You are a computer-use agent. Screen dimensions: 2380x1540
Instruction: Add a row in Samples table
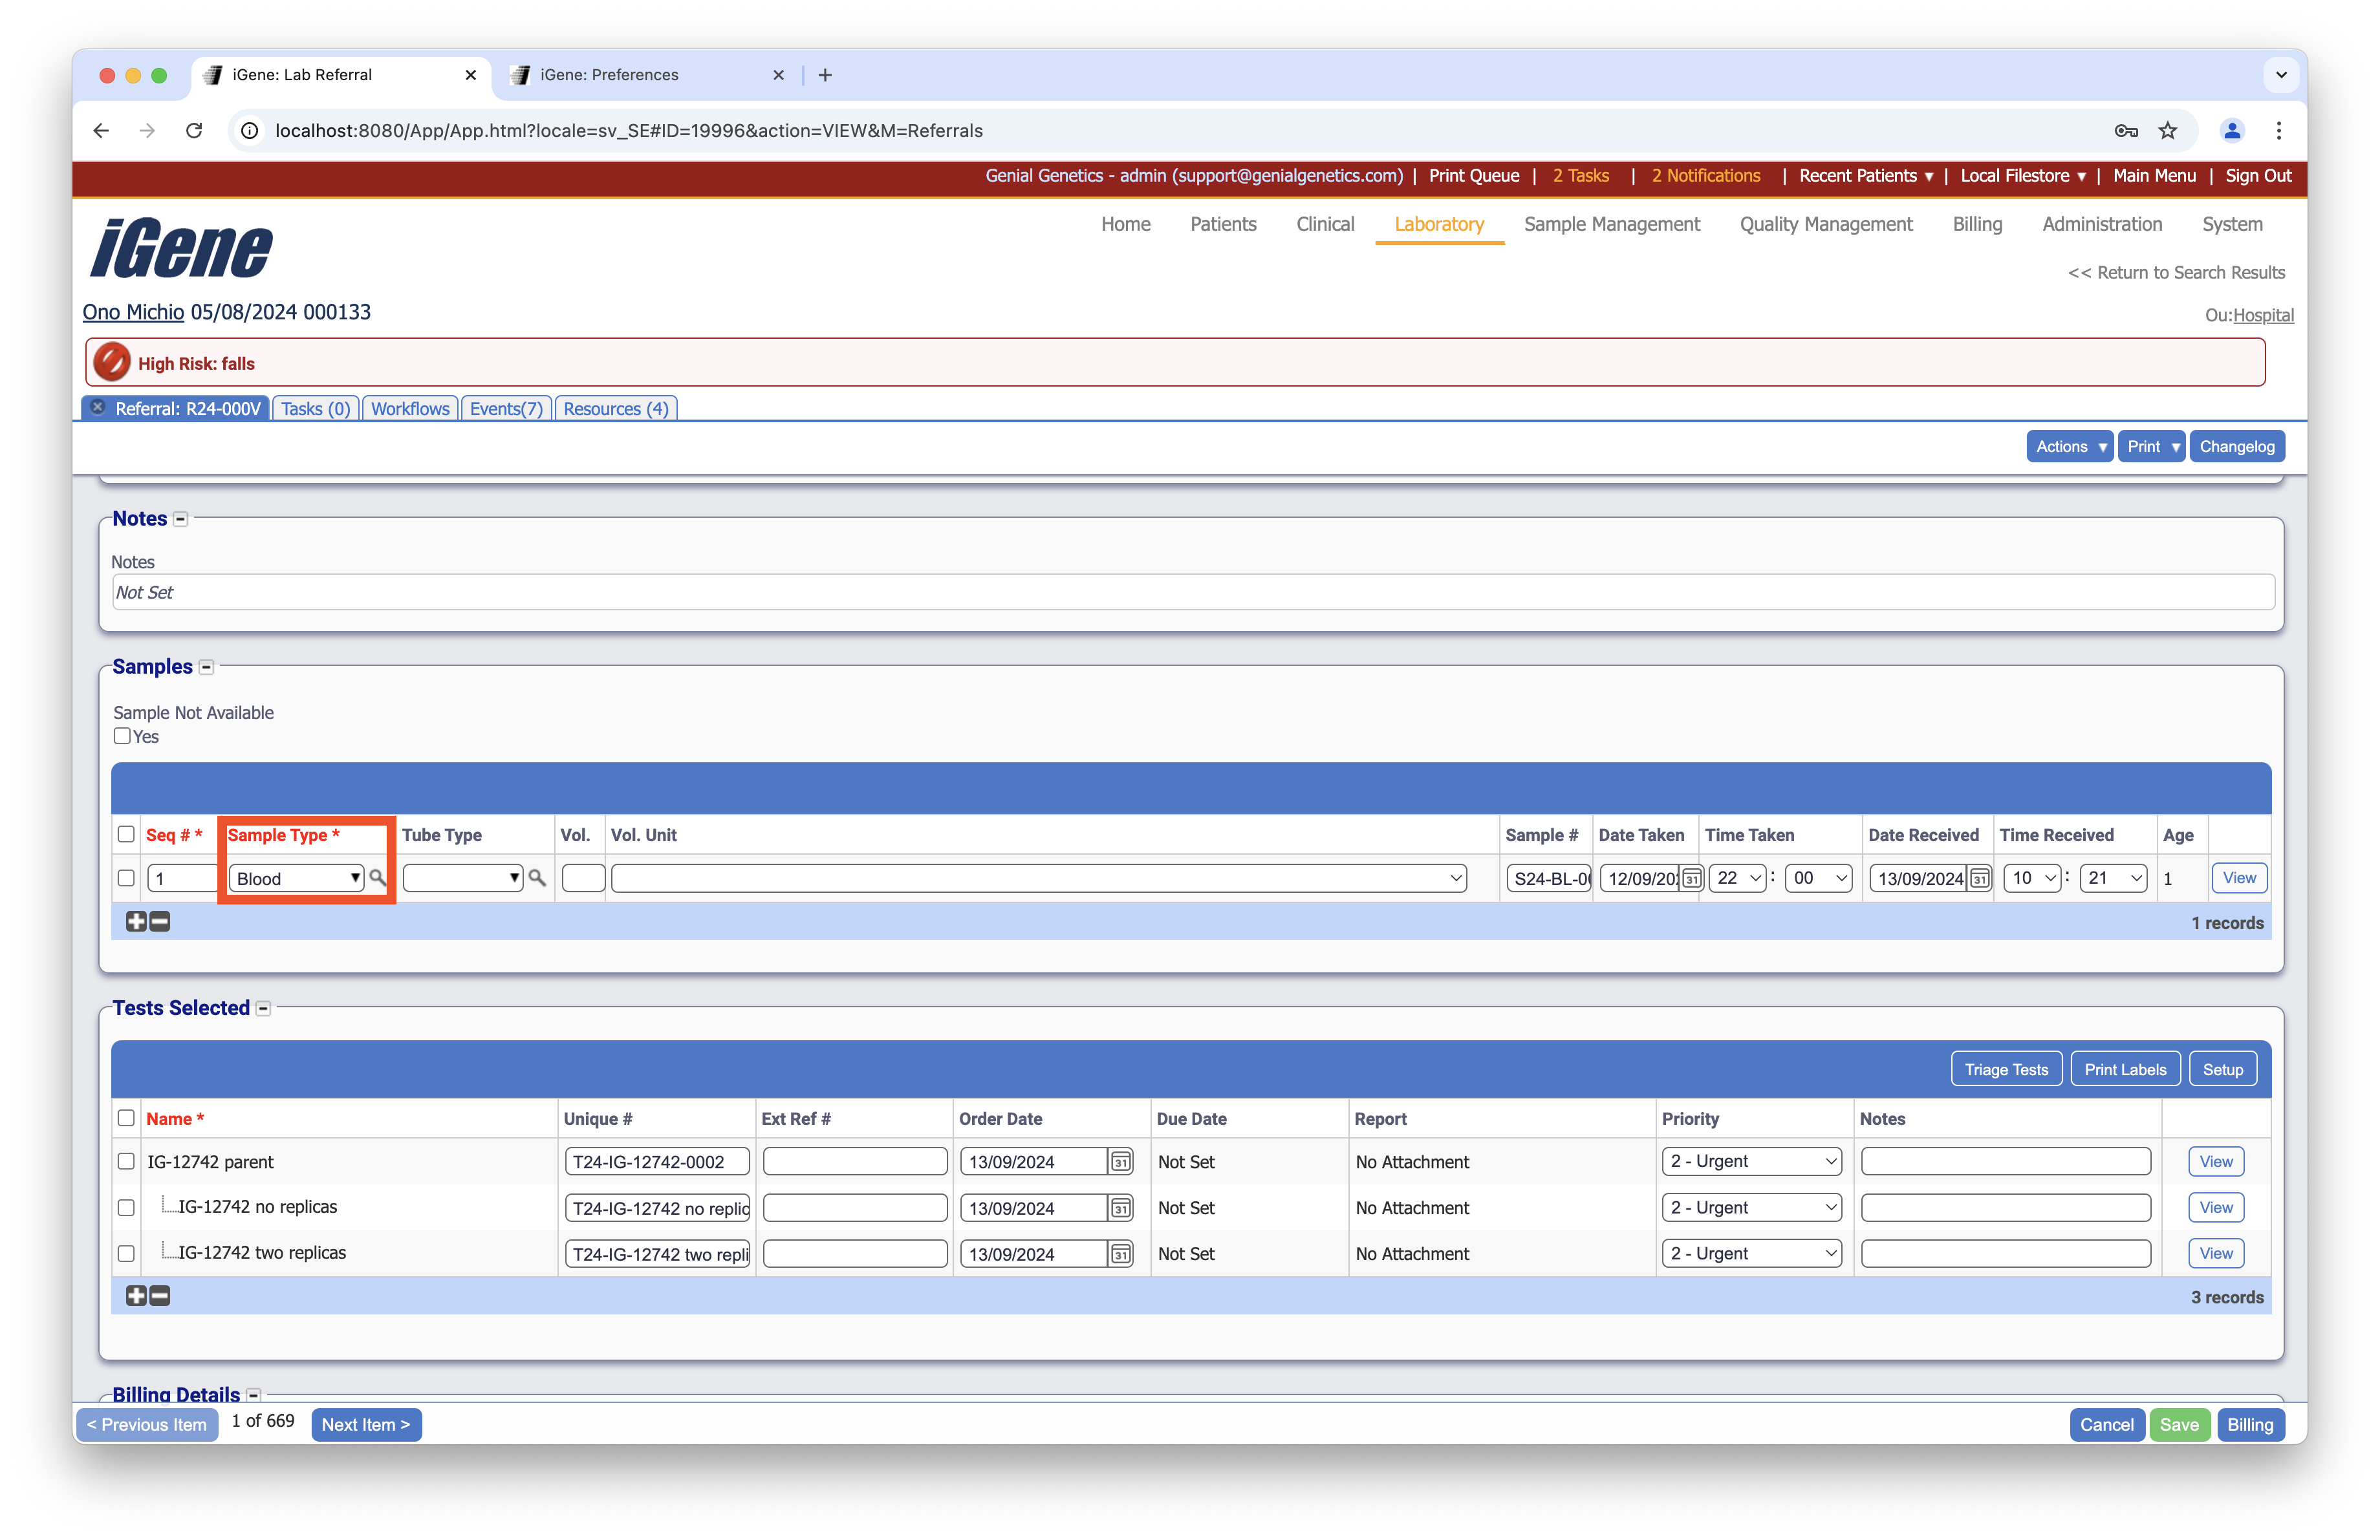click(136, 921)
